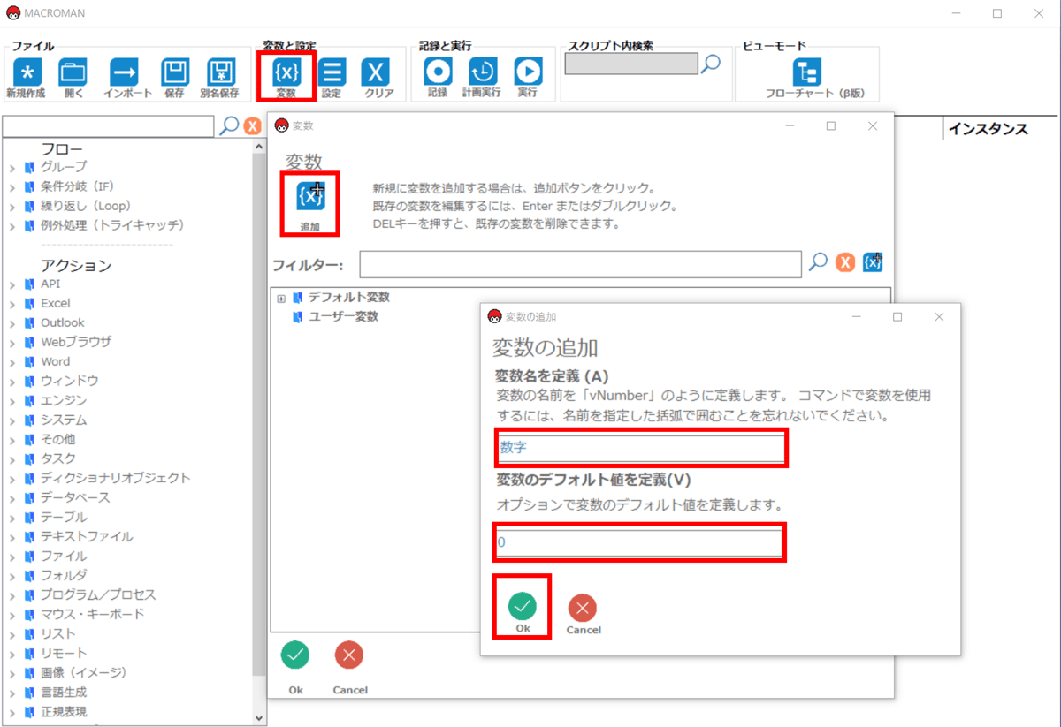This screenshot has width=1061, height=727.
Task: Start 記録 recording icon
Action: click(438, 72)
